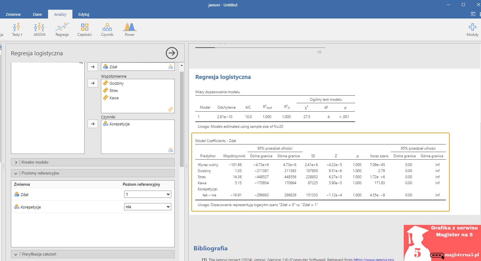Click the options panel vertical scrollbar
The image size is (481, 261).
point(182,118)
